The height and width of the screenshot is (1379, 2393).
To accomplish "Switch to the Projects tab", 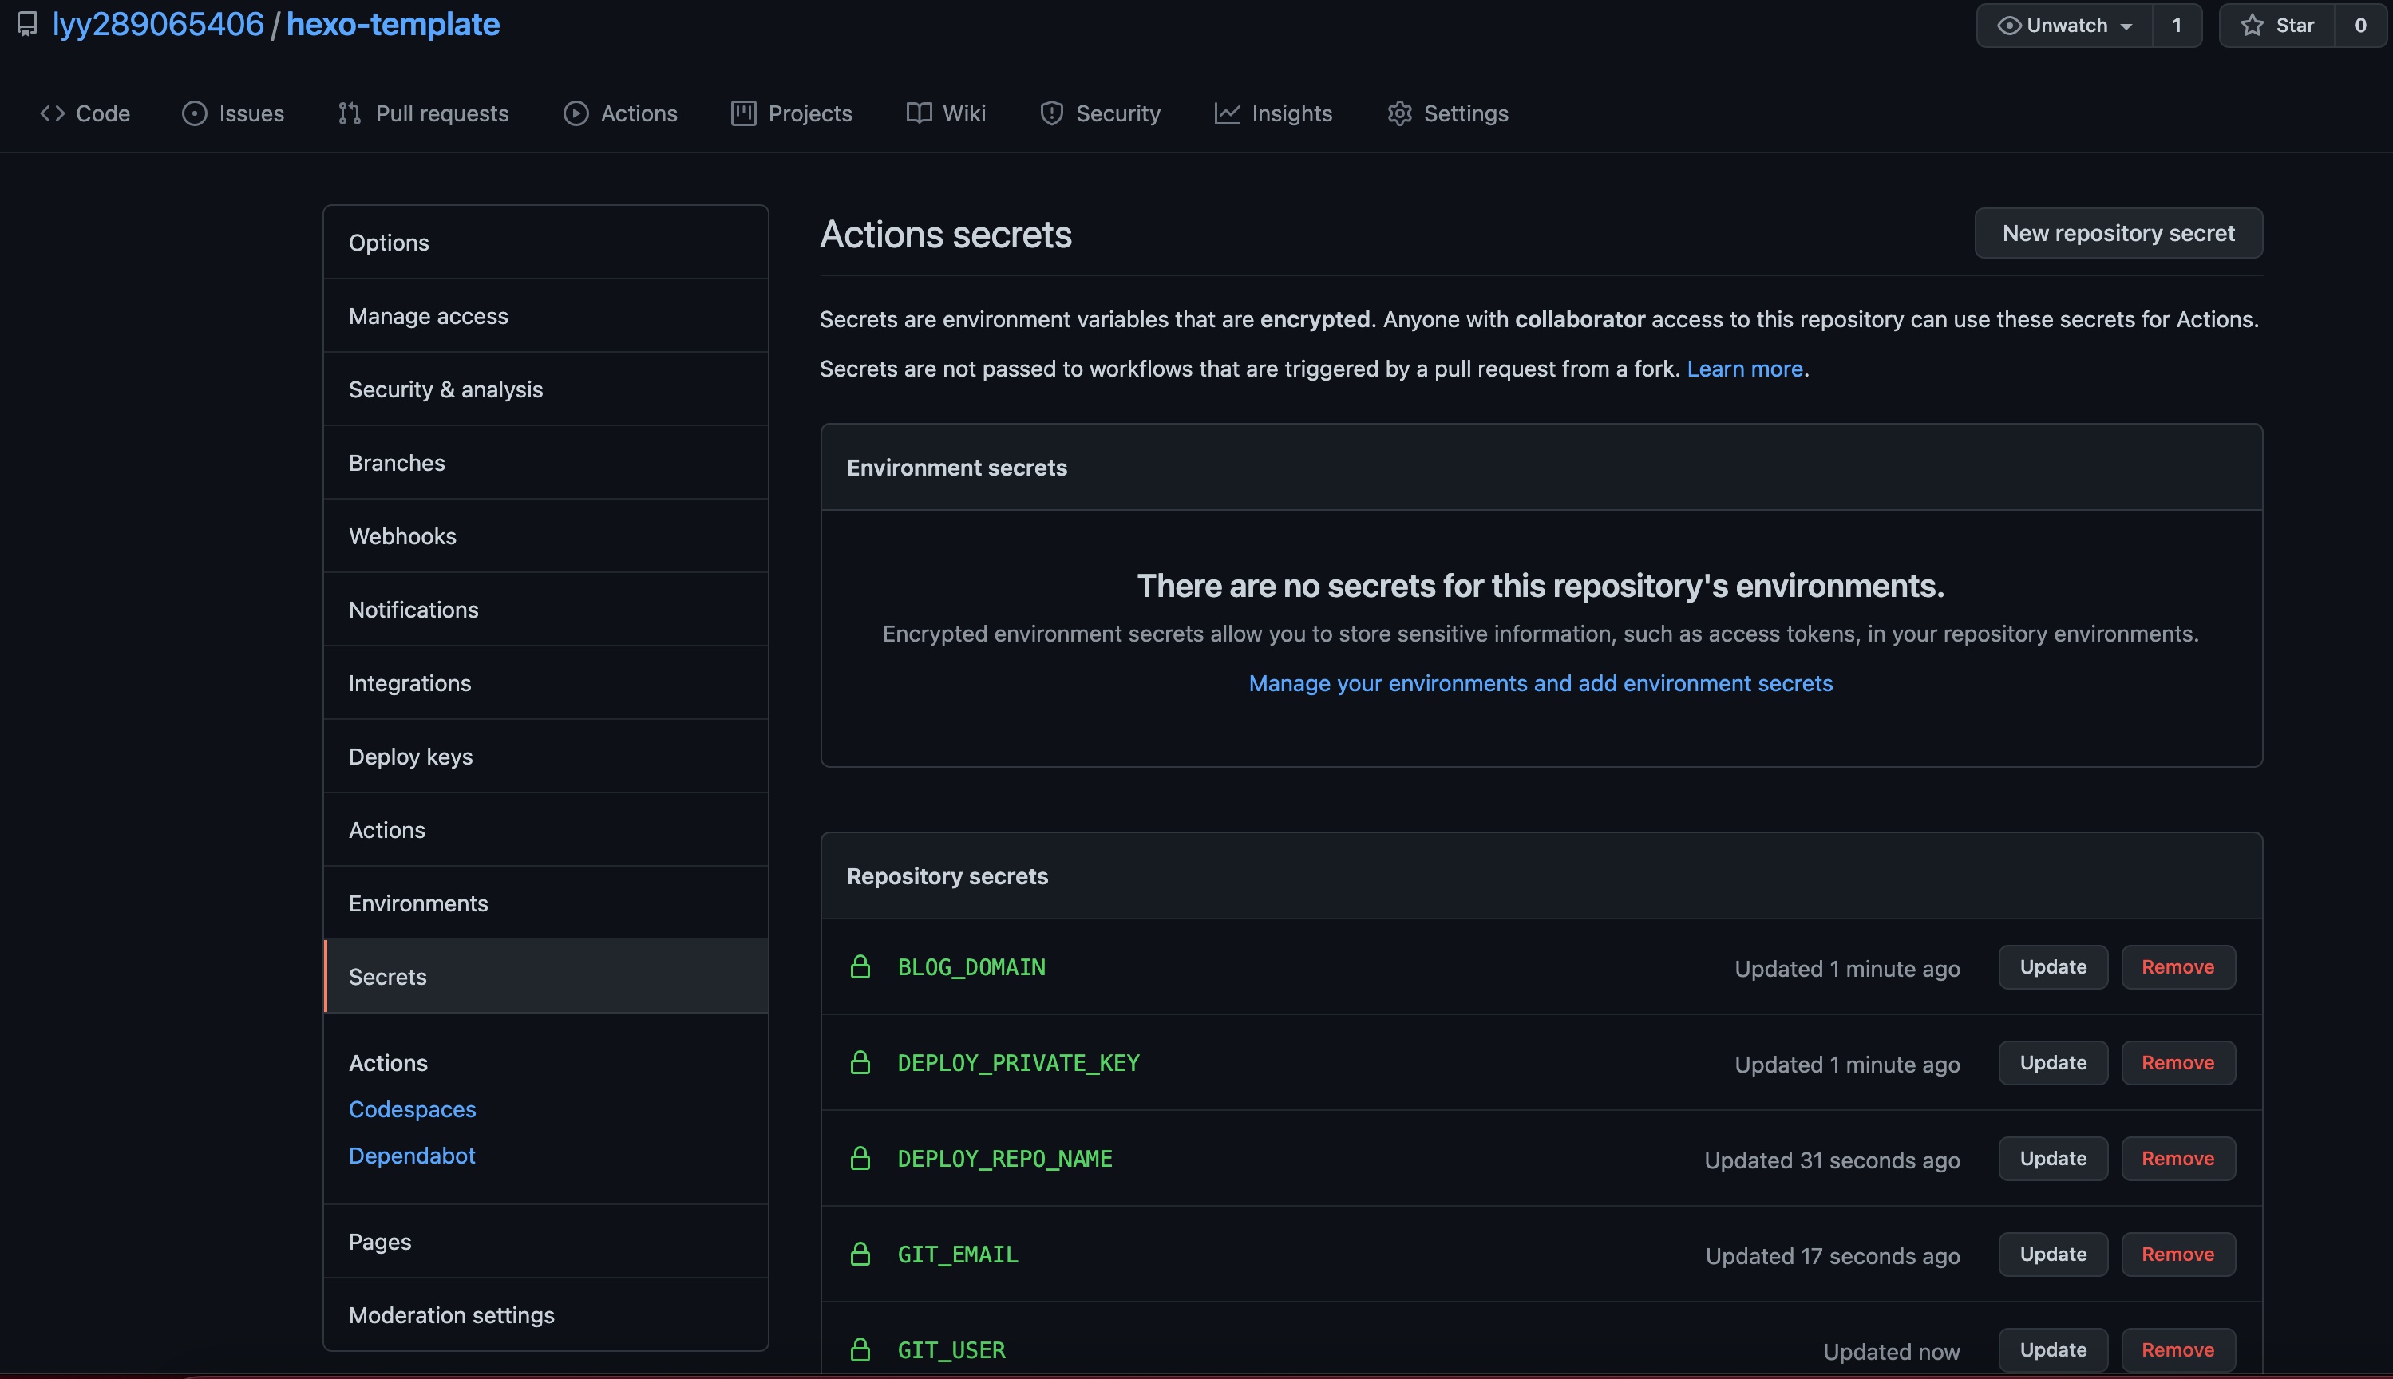I will [x=792, y=113].
